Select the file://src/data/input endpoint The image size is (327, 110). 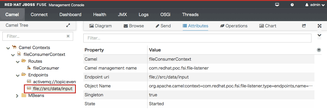click(53, 89)
